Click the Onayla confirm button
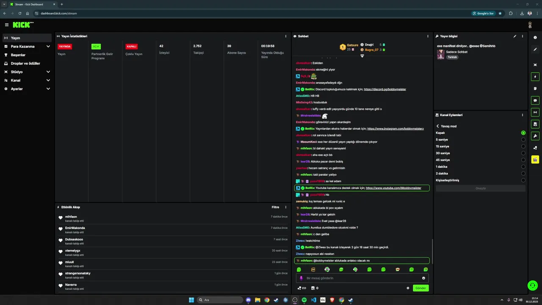Screen dimensions: 542x305 point(481,188)
